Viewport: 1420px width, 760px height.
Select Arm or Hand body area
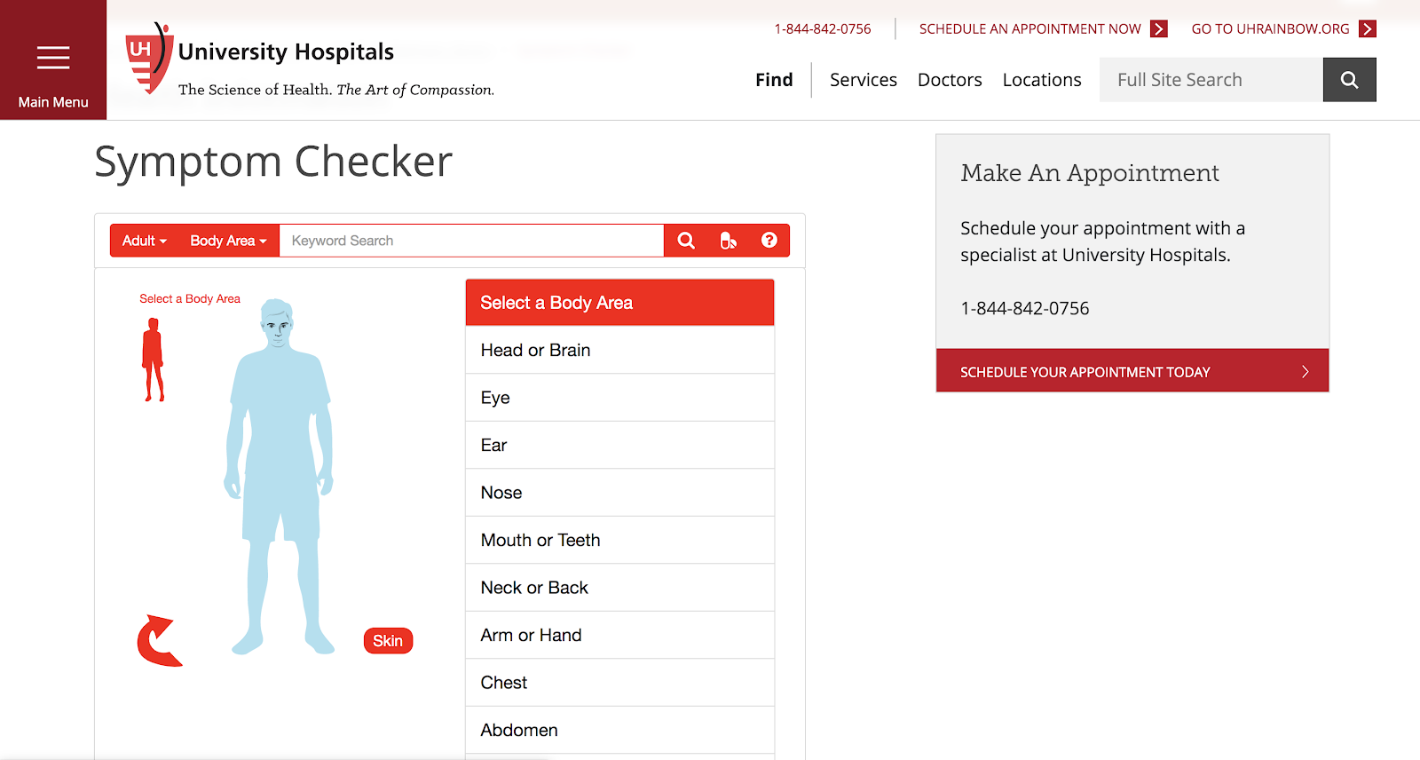(619, 635)
